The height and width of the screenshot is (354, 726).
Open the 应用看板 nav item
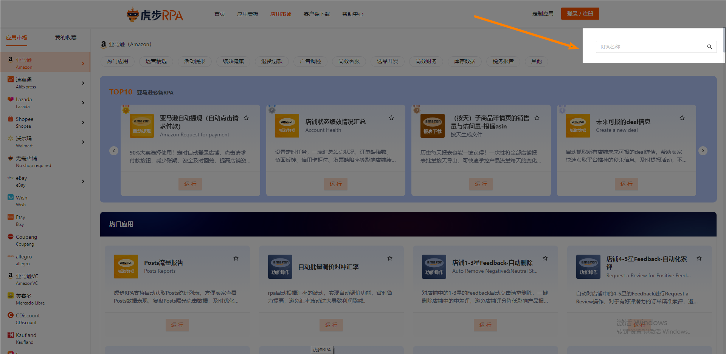tap(248, 14)
